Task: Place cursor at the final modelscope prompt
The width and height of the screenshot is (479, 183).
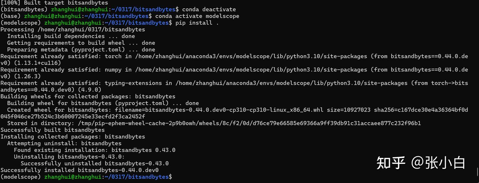Action: pyautogui.click(x=174, y=177)
